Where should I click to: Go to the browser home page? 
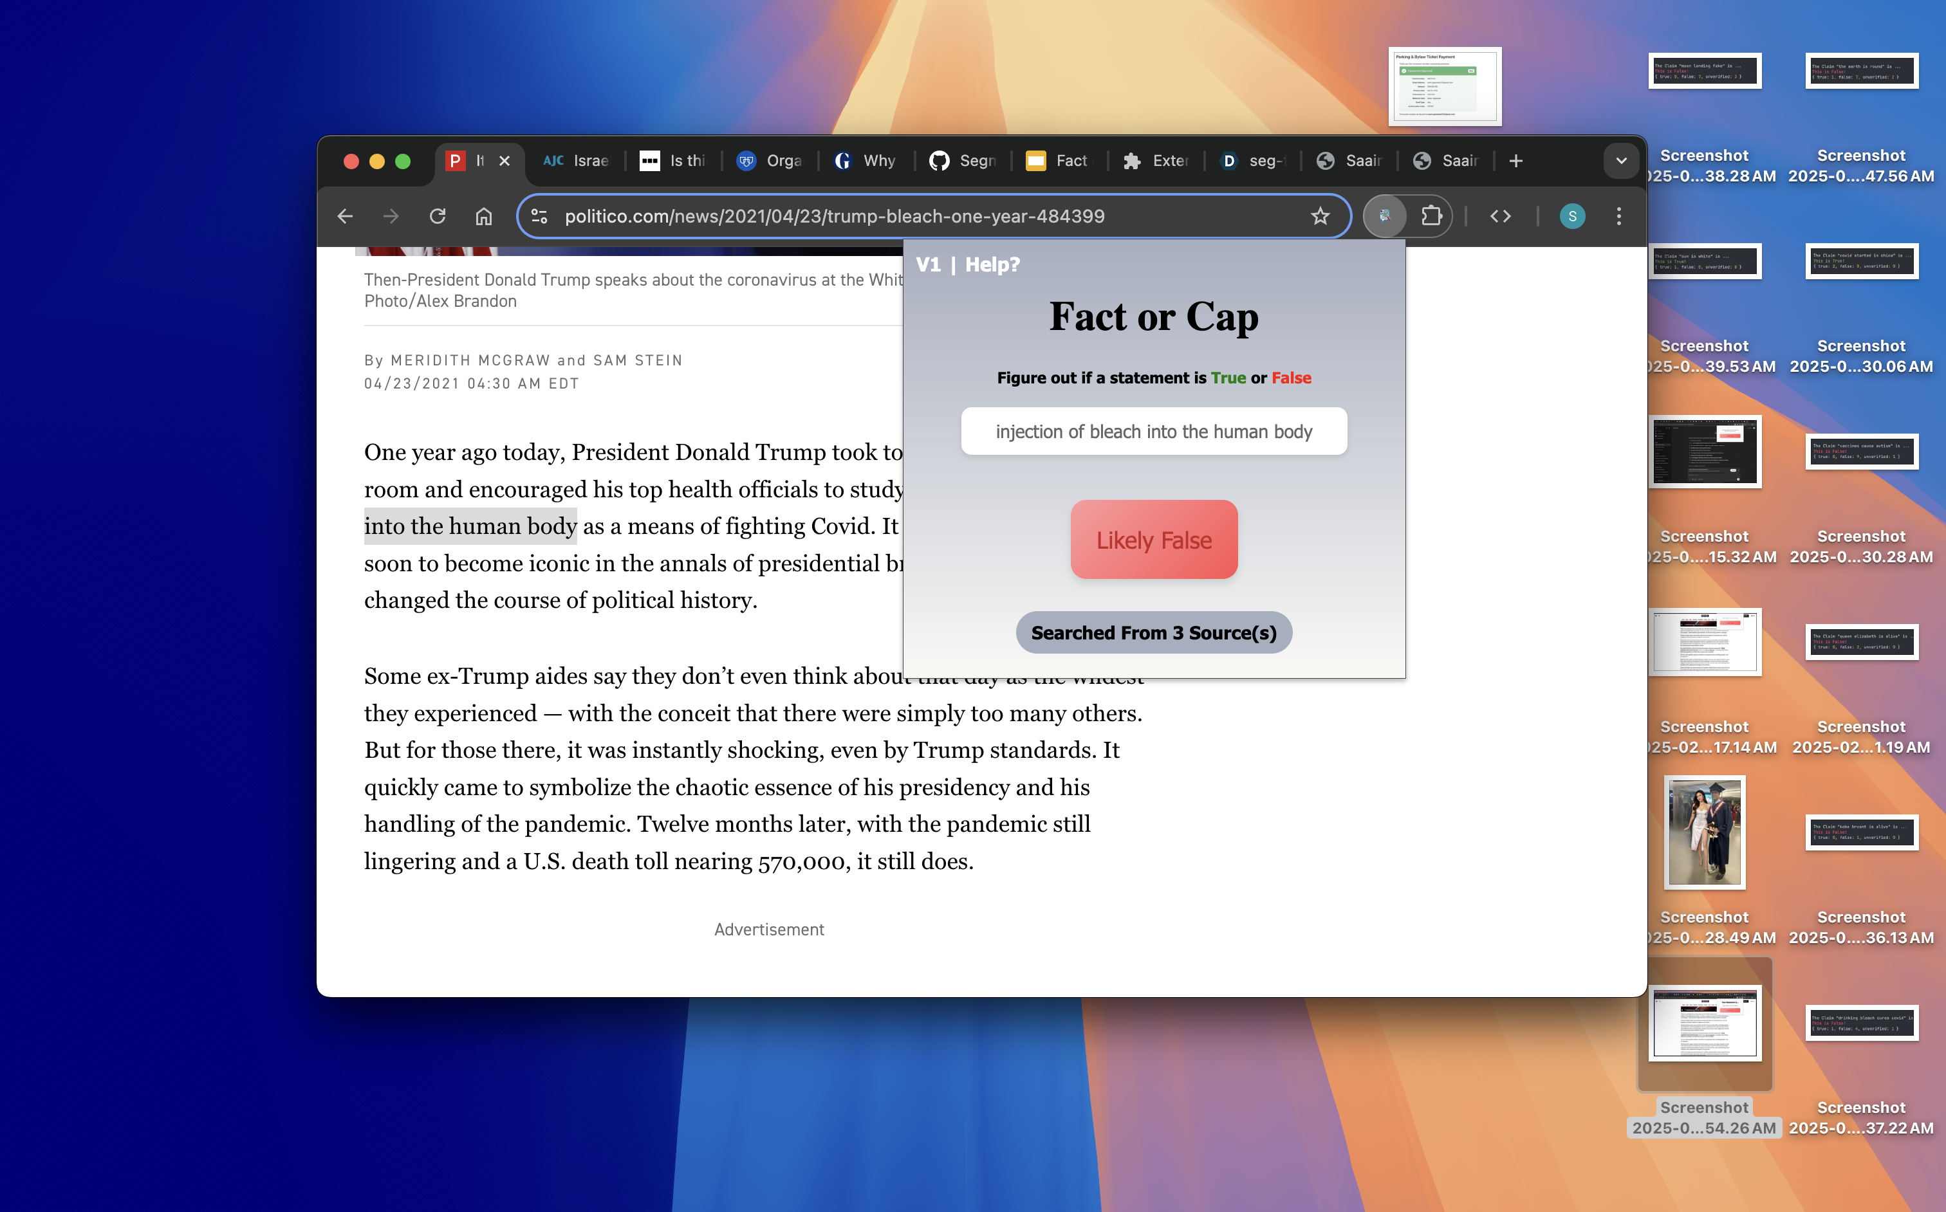[x=483, y=216]
